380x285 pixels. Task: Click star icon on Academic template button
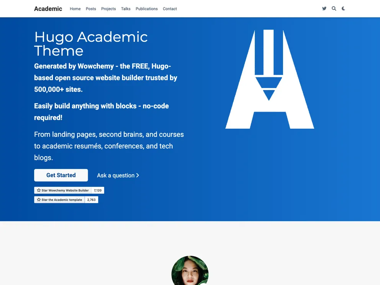click(x=39, y=200)
